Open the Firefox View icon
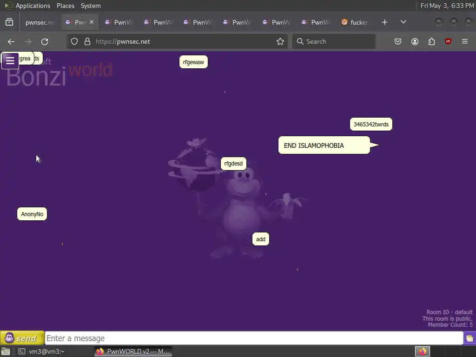 coord(9,22)
